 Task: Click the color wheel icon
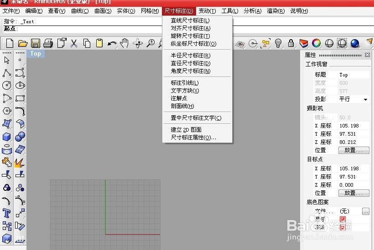pos(316,43)
